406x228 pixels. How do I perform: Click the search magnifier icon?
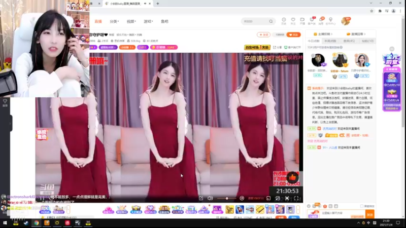pyautogui.click(x=271, y=21)
